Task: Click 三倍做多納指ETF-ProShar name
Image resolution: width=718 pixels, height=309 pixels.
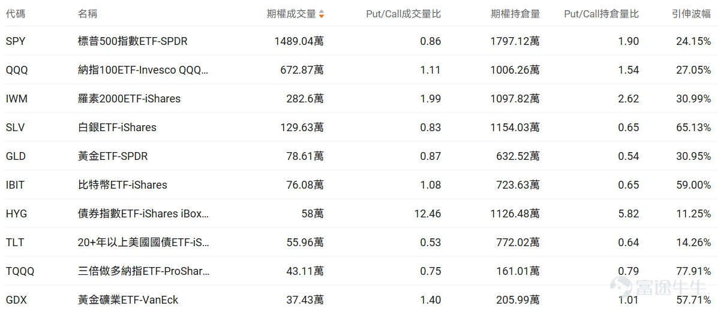Action: [143, 271]
